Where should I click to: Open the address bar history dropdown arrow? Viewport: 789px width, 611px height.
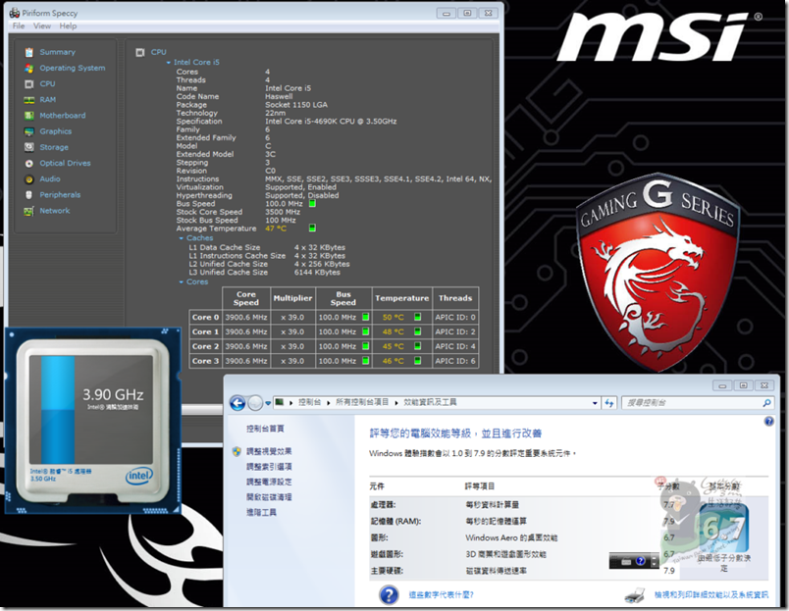point(595,403)
